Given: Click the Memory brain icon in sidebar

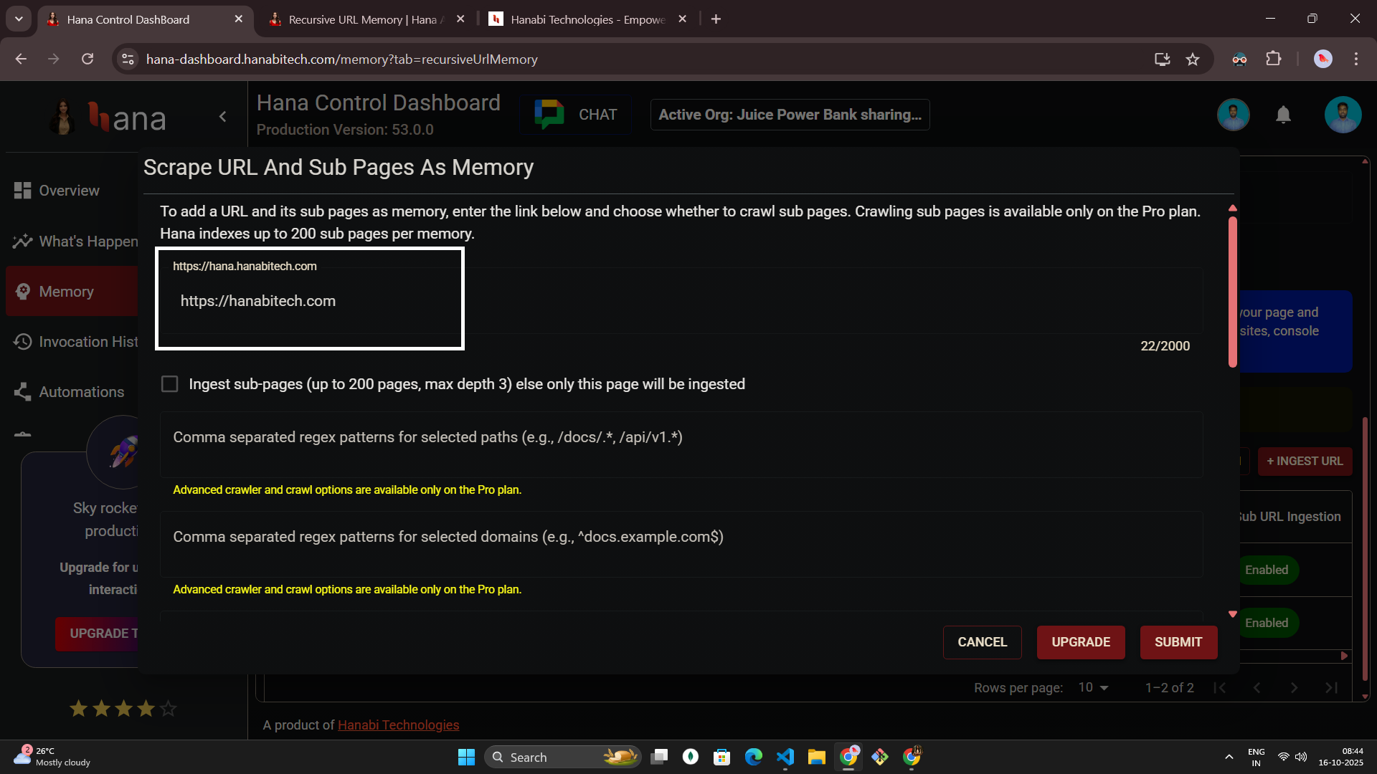Looking at the screenshot, I should 23,292.
